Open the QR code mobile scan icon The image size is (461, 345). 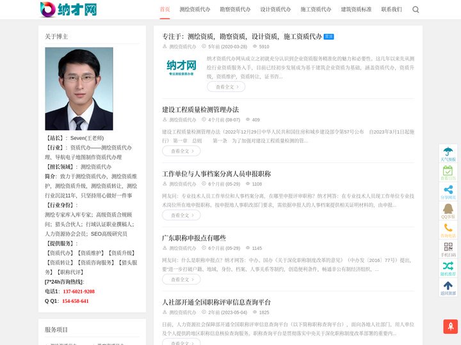448,249
